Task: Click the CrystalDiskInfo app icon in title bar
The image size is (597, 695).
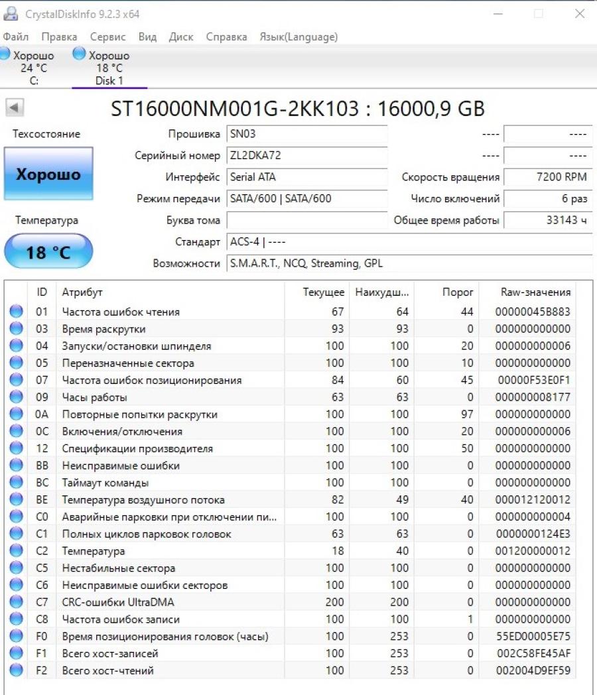Action: coord(10,14)
